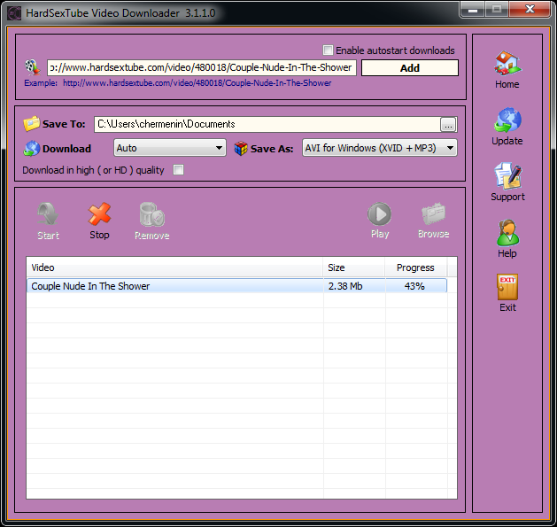The width and height of the screenshot is (557, 527).
Task: Click the Exit door icon
Action: [x=507, y=287]
